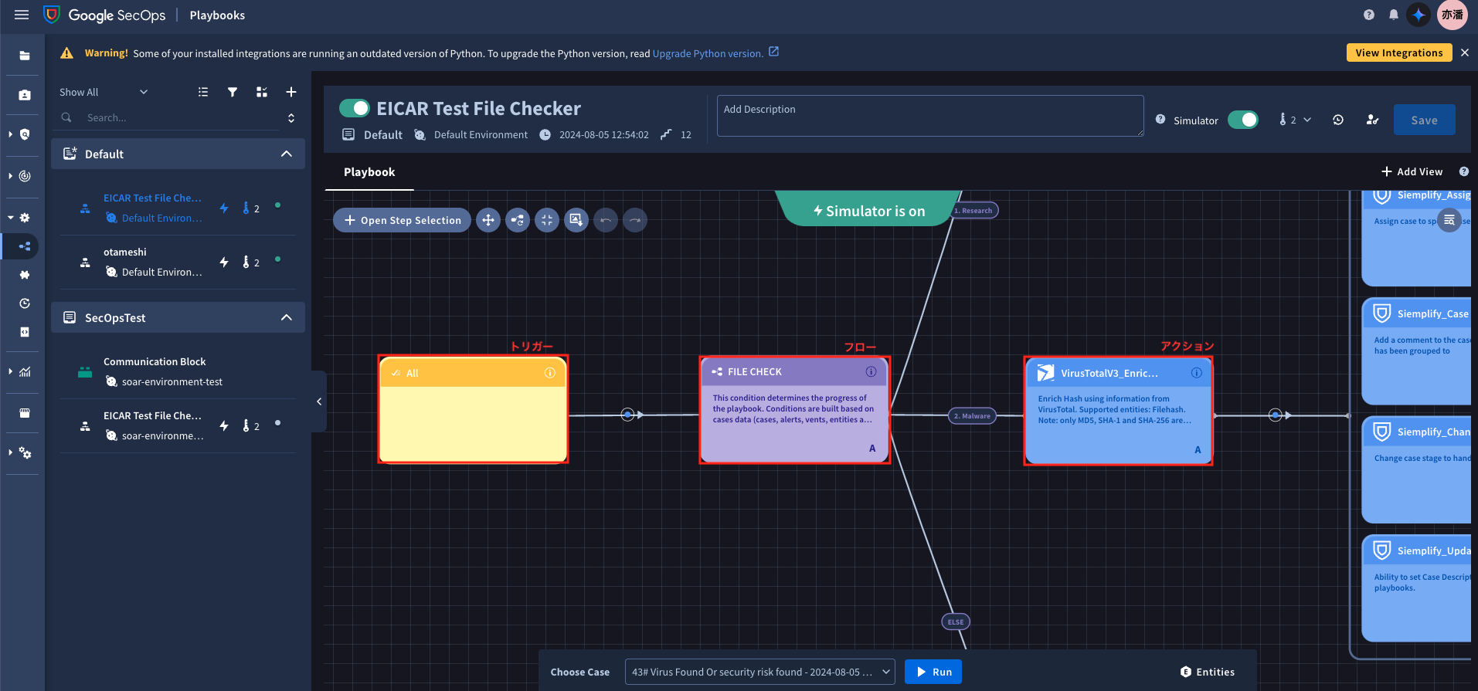Open the Choose Case dropdown

click(x=759, y=672)
